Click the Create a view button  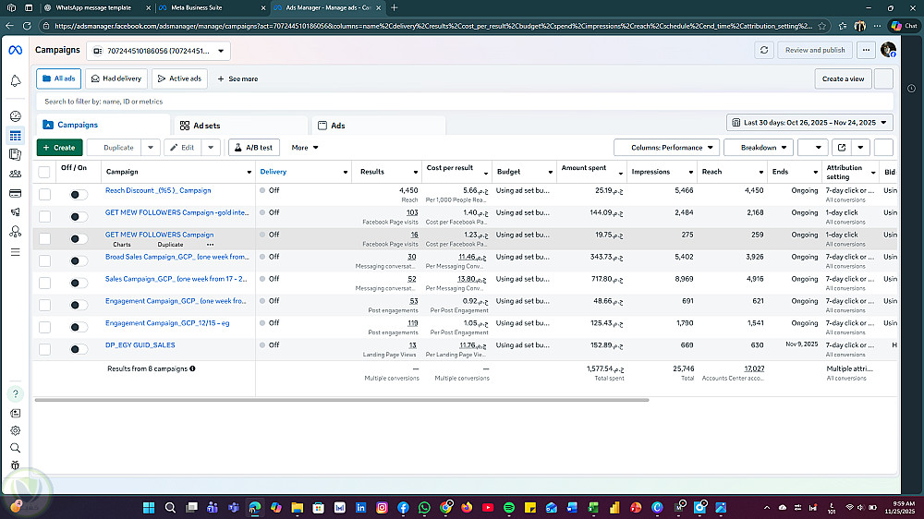(843, 78)
